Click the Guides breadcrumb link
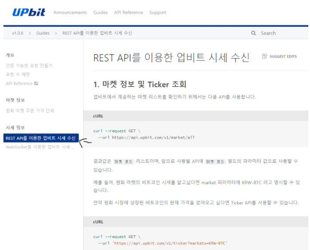 (x=43, y=33)
